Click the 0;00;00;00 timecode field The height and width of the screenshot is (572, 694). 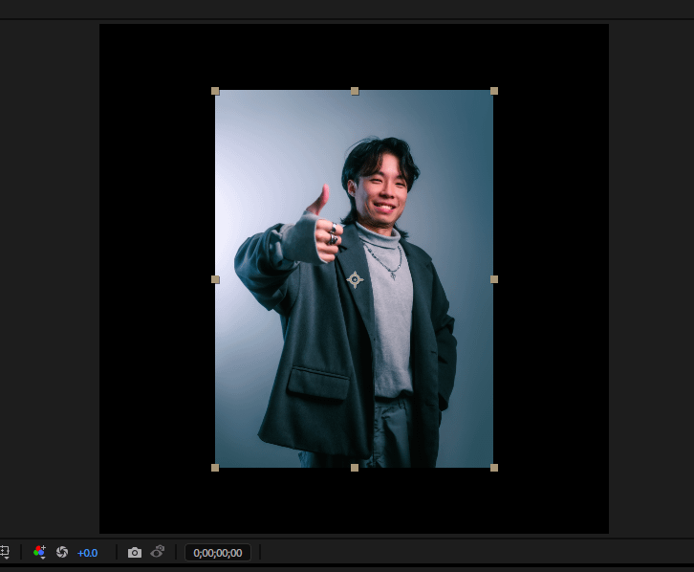pyautogui.click(x=218, y=553)
